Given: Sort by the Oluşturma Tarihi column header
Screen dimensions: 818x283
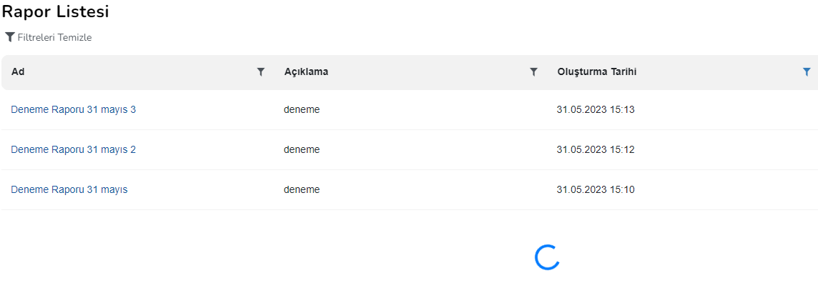Looking at the screenshot, I should (597, 72).
